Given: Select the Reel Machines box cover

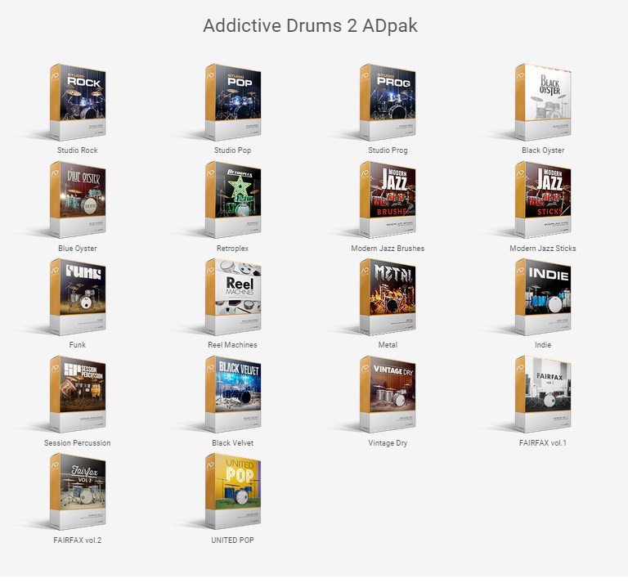Looking at the screenshot, I should [233, 297].
